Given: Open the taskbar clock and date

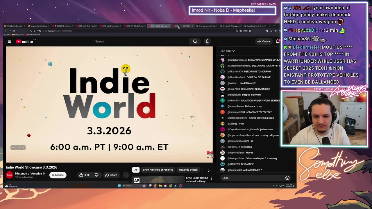Looking at the screenshot, I should [x=289, y=186].
